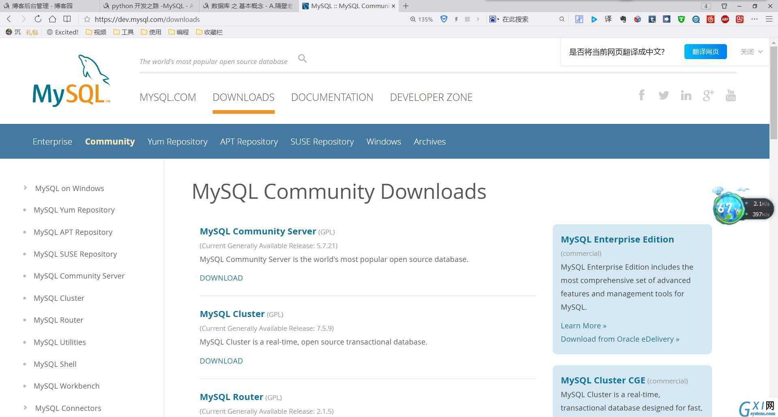Open MySQL YouTube channel icon

[x=731, y=95]
